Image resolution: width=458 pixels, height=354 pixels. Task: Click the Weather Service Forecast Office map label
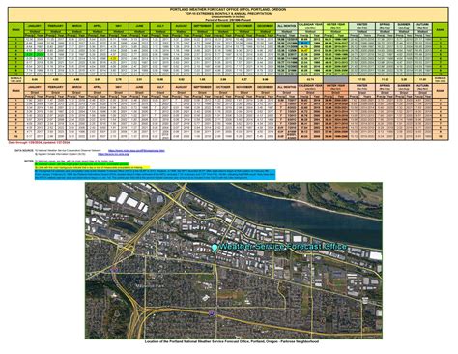[283, 247]
